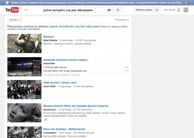Click the 97 302 просмотра text
The width and height of the screenshot is (194, 138).
pos(83,110)
